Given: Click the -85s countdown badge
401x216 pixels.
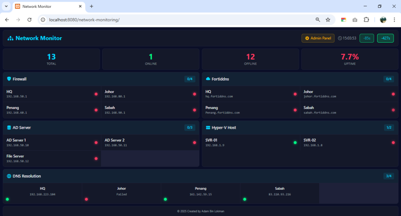Looking at the screenshot, I should [367, 38].
